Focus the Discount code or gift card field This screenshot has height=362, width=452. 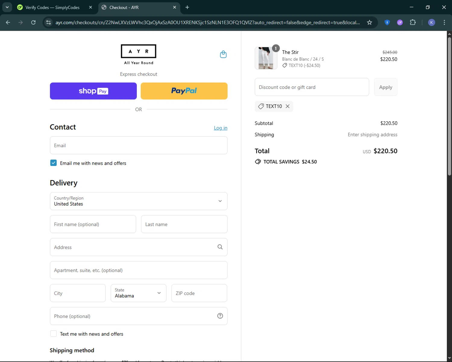[312, 87]
